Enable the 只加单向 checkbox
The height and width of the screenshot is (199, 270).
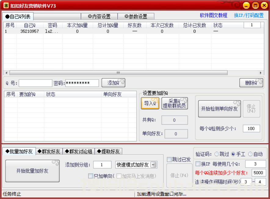coord(90,176)
